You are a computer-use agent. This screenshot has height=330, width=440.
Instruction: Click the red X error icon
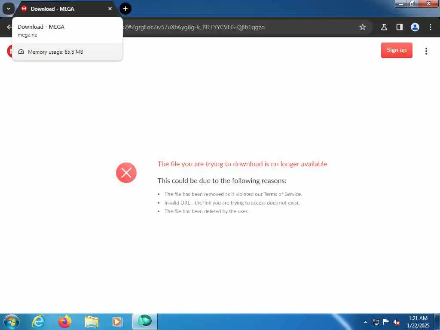point(126,173)
